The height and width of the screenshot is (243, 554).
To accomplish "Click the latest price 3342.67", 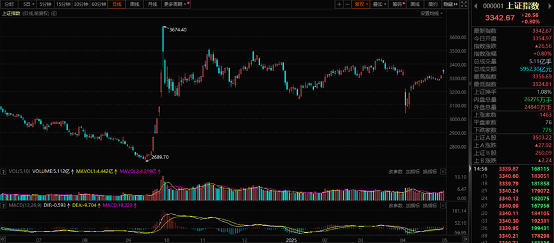I will pos(500,18).
